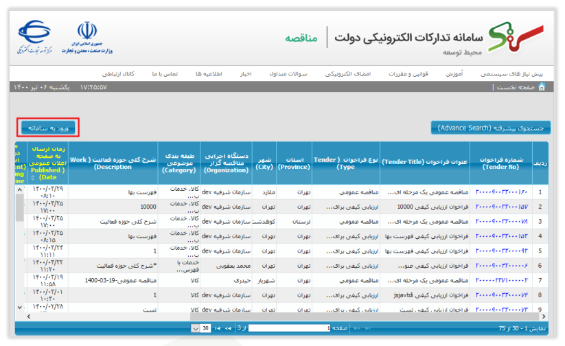Open tender number link in row 5

tap(501, 251)
